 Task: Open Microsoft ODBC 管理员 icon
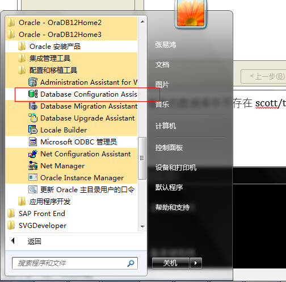coord(33,142)
